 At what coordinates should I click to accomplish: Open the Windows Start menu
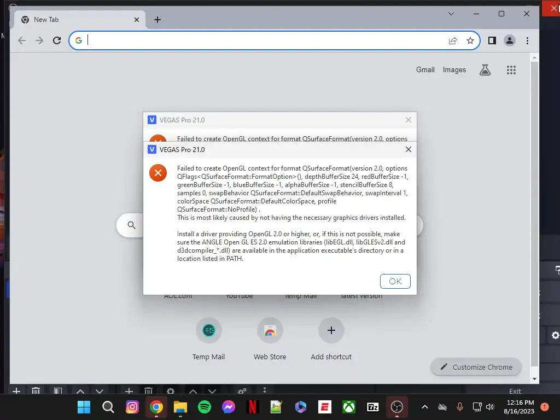click(x=84, y=407)
